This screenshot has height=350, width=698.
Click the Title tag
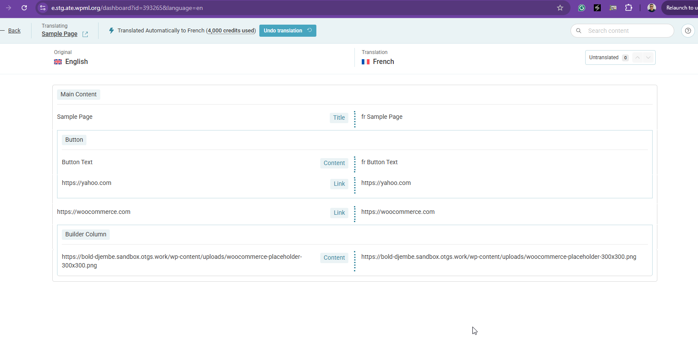(x=339, y=118)
